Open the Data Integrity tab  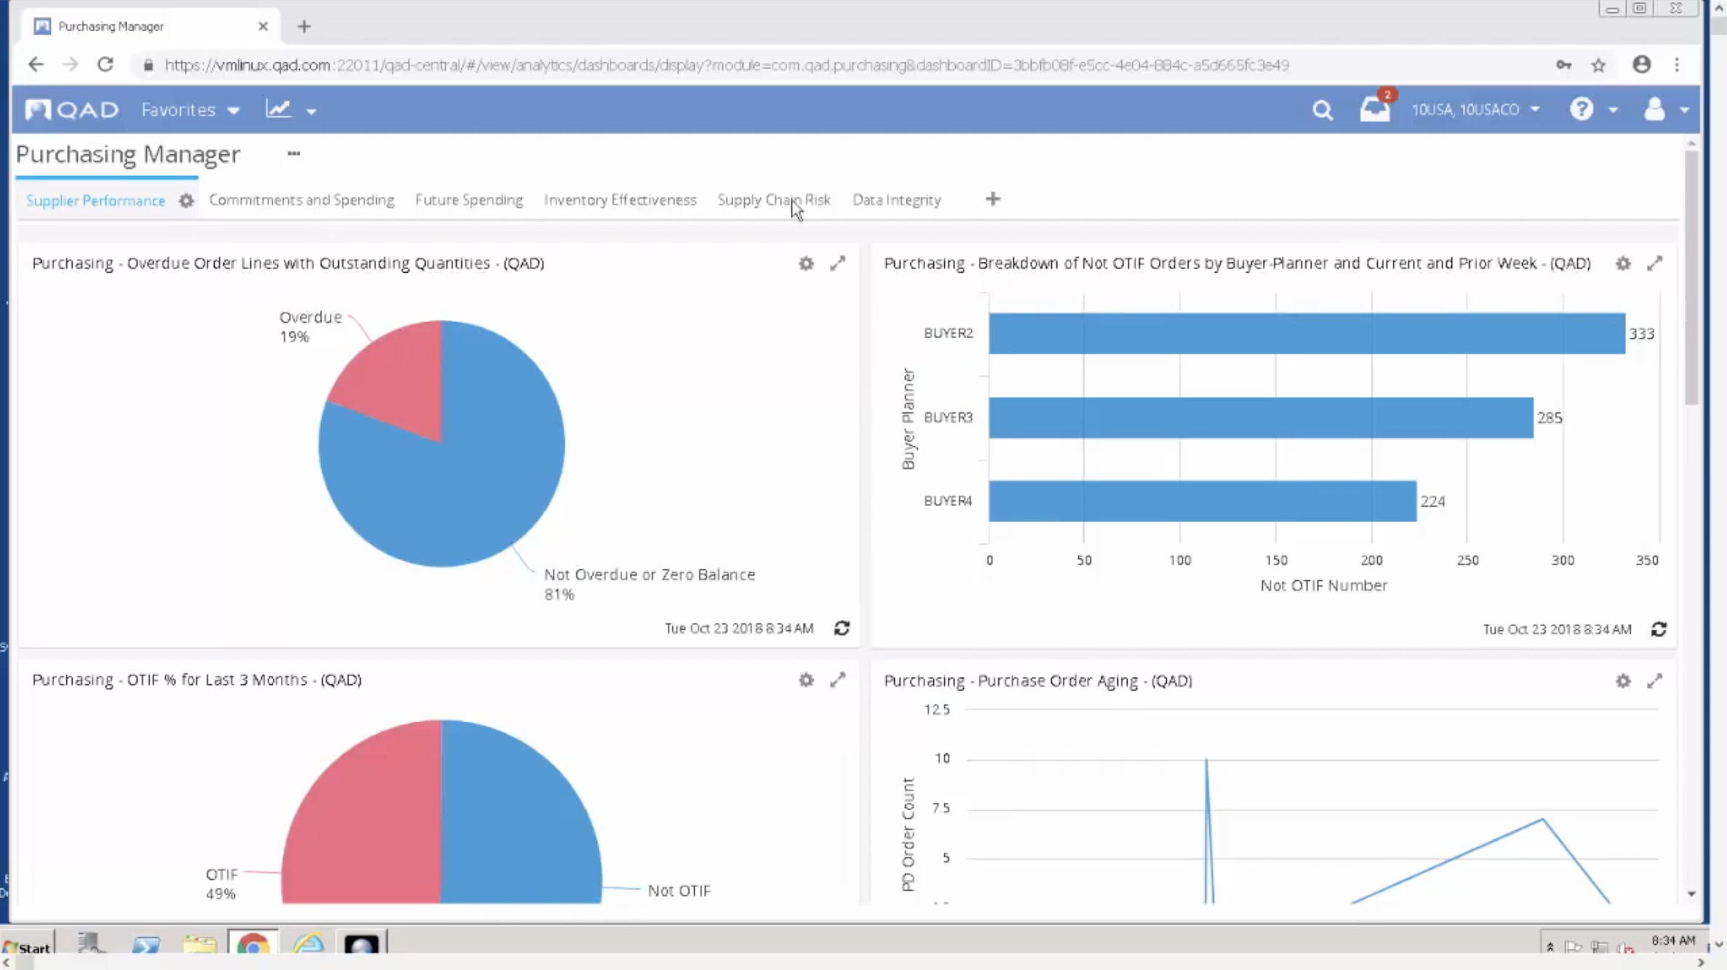(x=896, y=200)
